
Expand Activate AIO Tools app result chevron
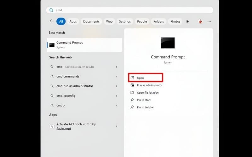(117, 126)
